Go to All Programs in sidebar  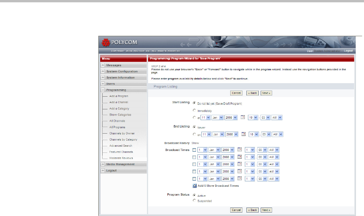tap(117, 127)
